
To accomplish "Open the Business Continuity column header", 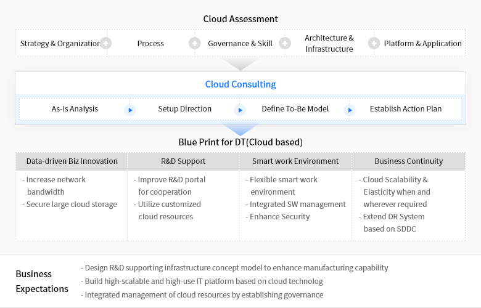I will tap(408, 161).
